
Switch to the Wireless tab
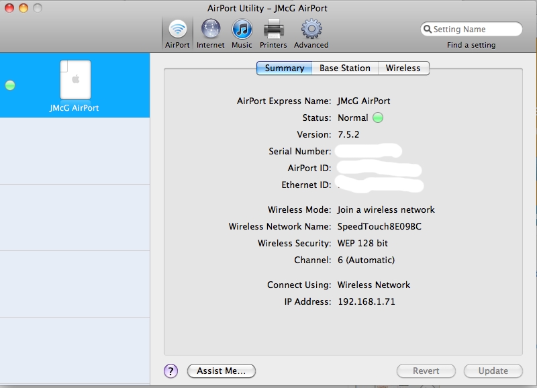pyautogui.click(x=403, y=68)
